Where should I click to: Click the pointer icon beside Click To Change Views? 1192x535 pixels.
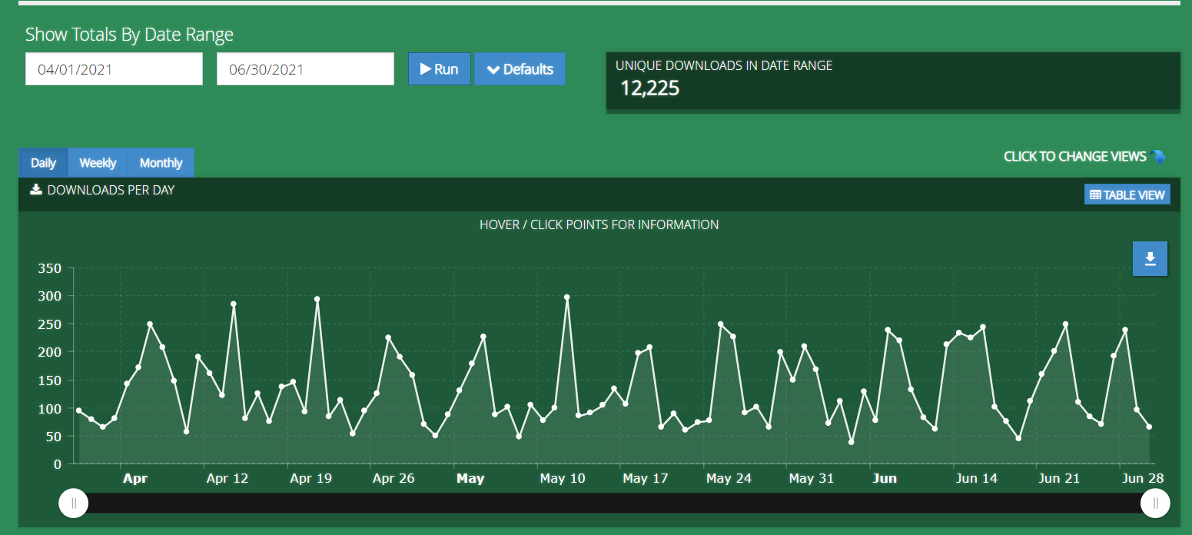(x=1159, y=157)
